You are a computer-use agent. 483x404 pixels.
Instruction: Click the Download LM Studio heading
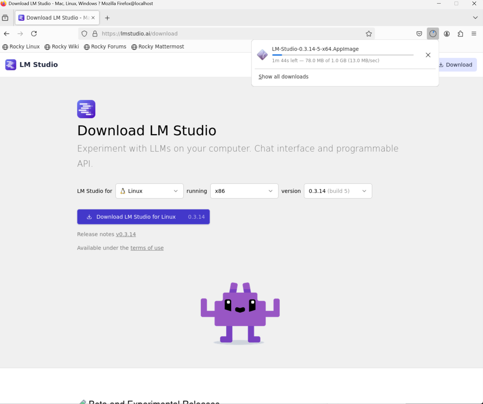point(147,130)
